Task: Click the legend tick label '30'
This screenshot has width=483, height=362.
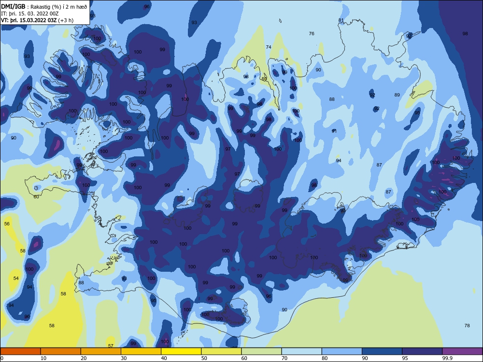Action: click(124, 358)
